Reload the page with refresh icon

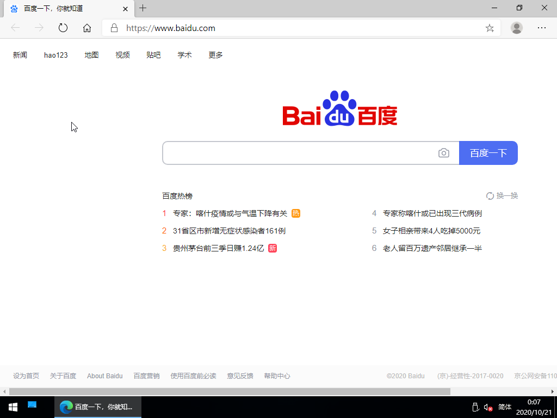[63, 28]
